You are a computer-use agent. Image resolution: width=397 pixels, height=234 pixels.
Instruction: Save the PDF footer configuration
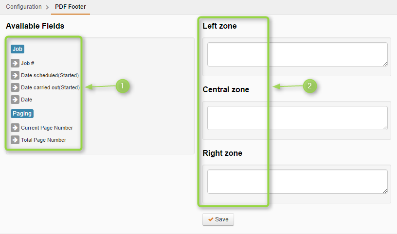[218, 219]
